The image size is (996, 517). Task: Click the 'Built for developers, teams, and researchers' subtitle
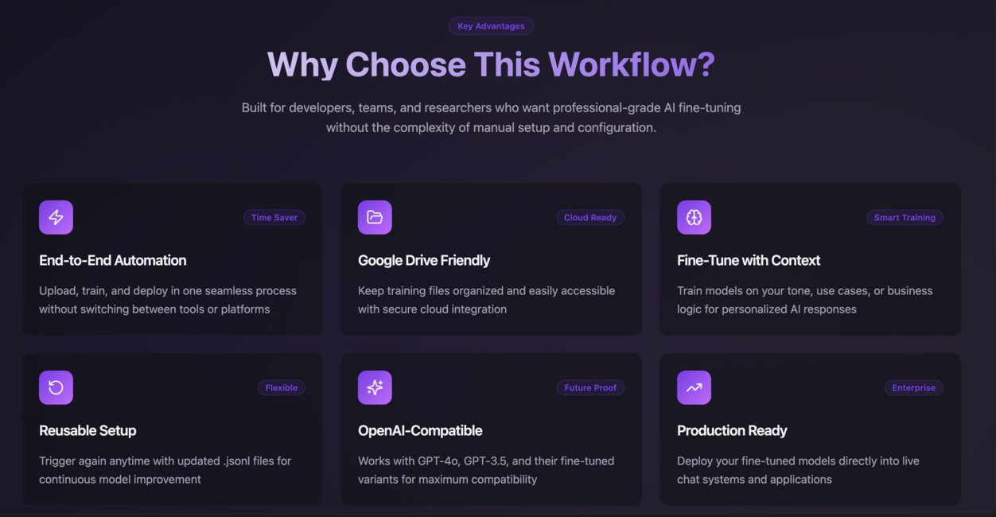[491, 118]
